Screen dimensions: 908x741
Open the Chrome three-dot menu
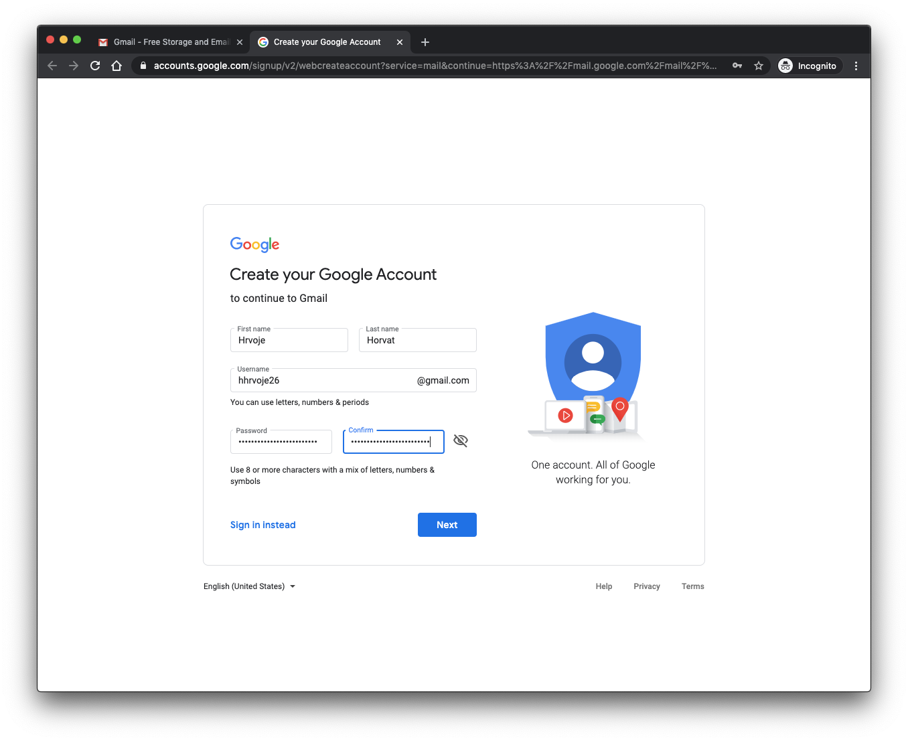point(856,66)
